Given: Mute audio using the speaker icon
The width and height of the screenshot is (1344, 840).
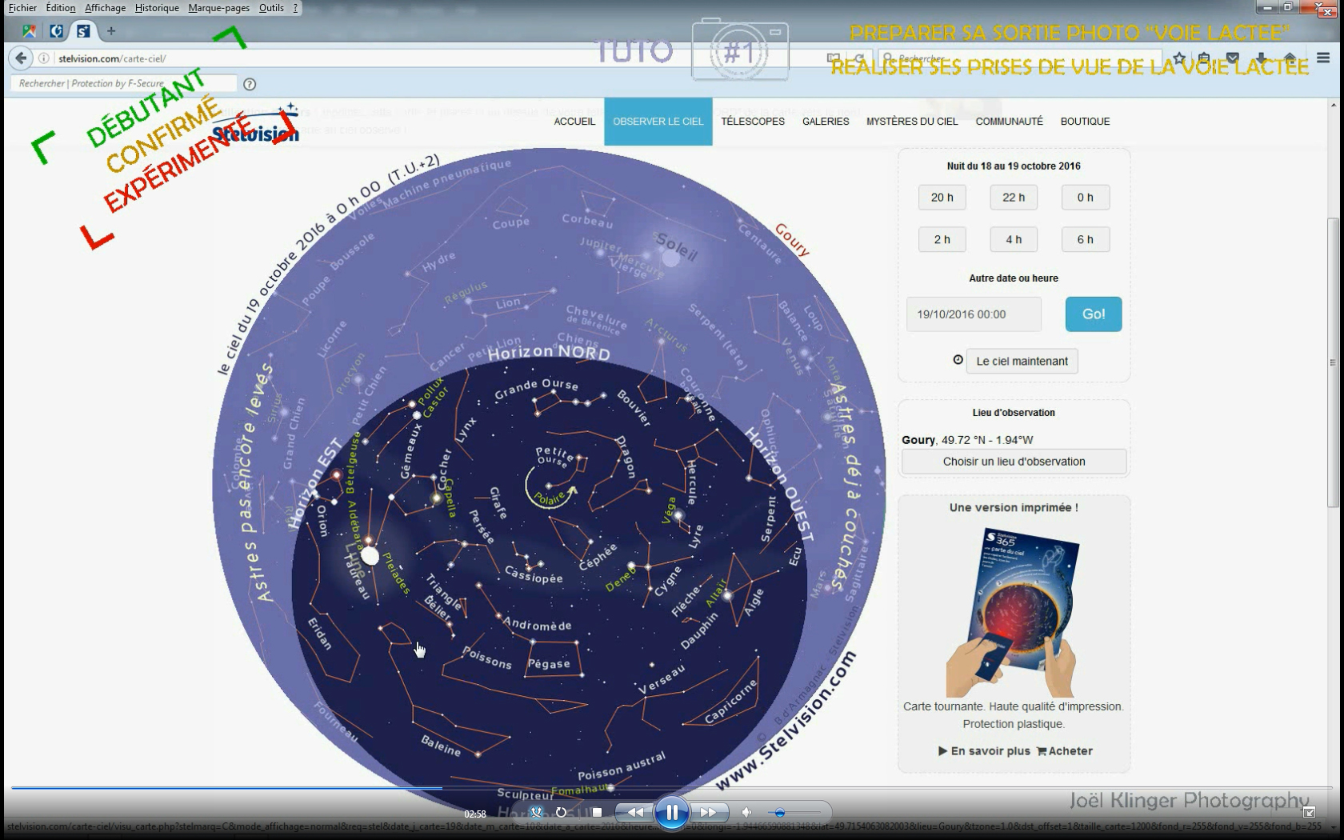Looking at the screenshot, I should coord(746,812).
